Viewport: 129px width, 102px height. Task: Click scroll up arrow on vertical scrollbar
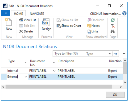(125, 60)
